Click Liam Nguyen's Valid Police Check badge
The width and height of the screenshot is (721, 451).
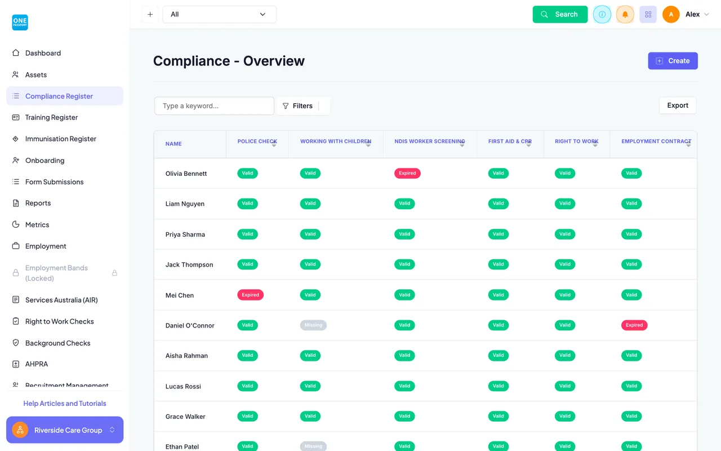(248, 204)
